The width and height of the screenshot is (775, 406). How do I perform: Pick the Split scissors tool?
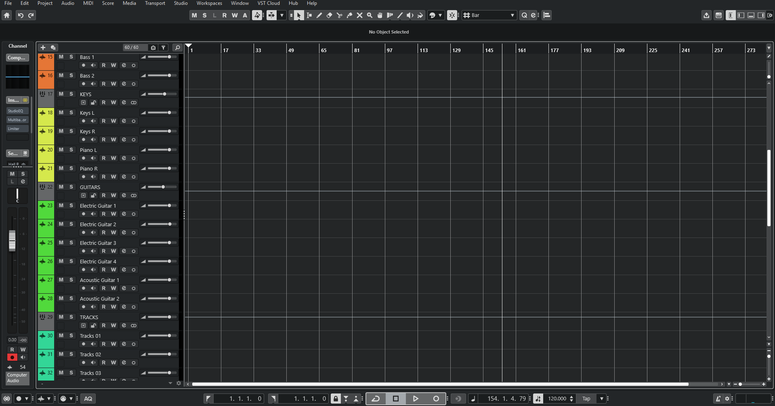[340, 15]
